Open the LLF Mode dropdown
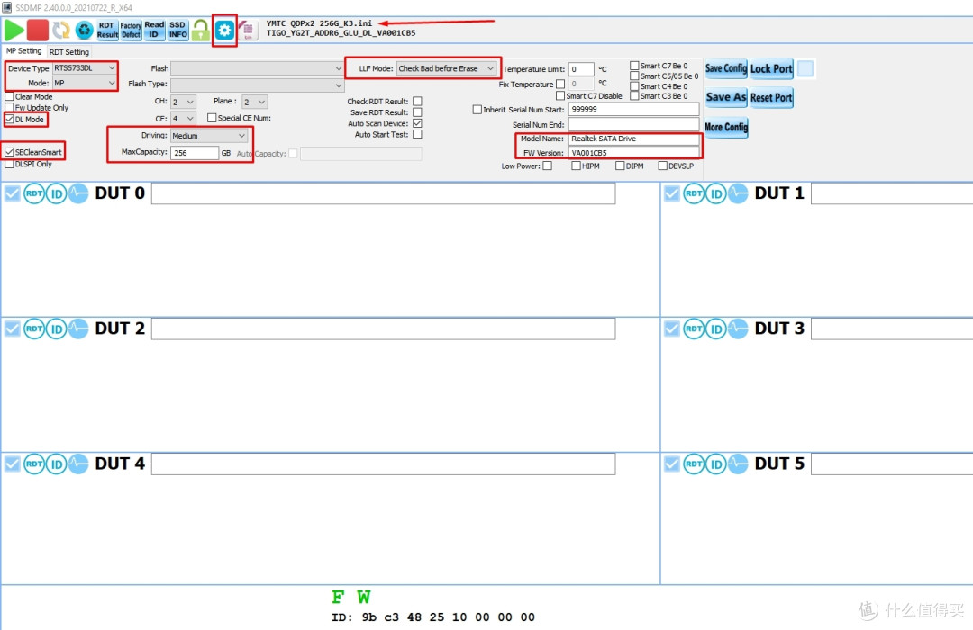Viewport: 973px width, 630px height. [x=446, y=68]
